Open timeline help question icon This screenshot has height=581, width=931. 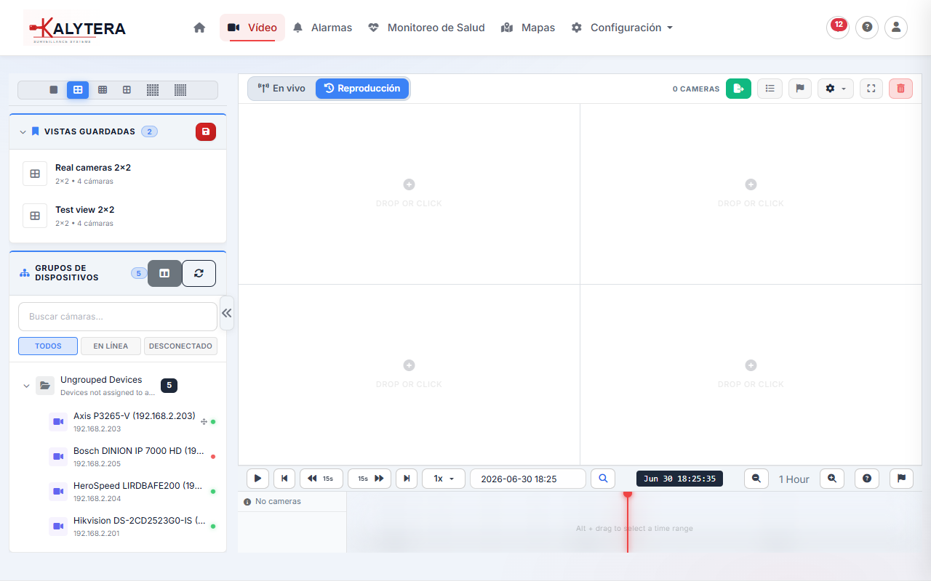click(867, 479)
